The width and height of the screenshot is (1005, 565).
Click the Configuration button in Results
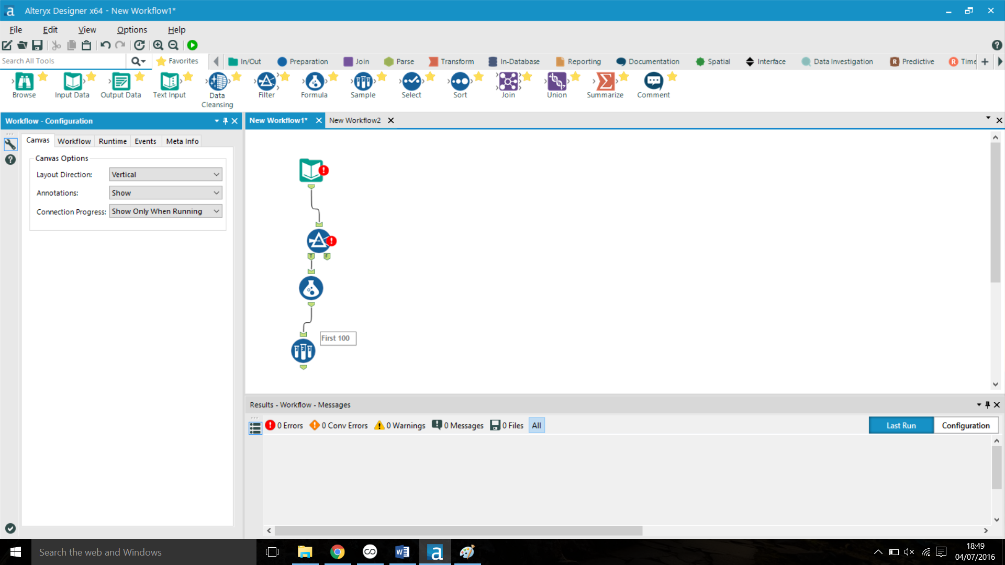965,425
